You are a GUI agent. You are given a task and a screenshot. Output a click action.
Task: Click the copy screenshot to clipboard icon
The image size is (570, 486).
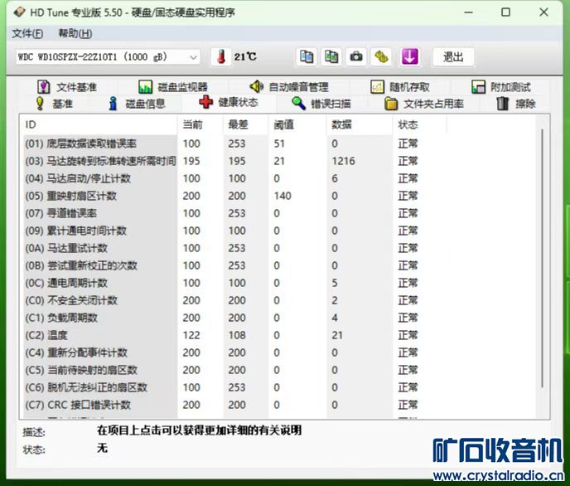pyautogui.click(x=331, y=56)
